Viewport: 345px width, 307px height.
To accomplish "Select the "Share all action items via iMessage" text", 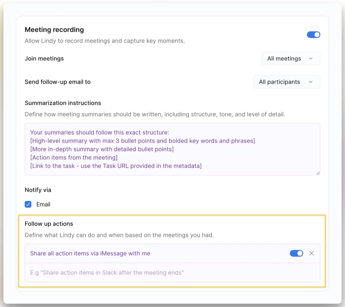I will pyautogui.click(x=90, y=253).
